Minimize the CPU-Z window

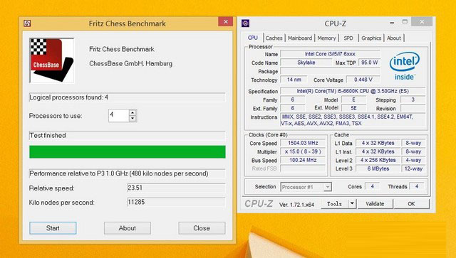(x=392, y=22)
